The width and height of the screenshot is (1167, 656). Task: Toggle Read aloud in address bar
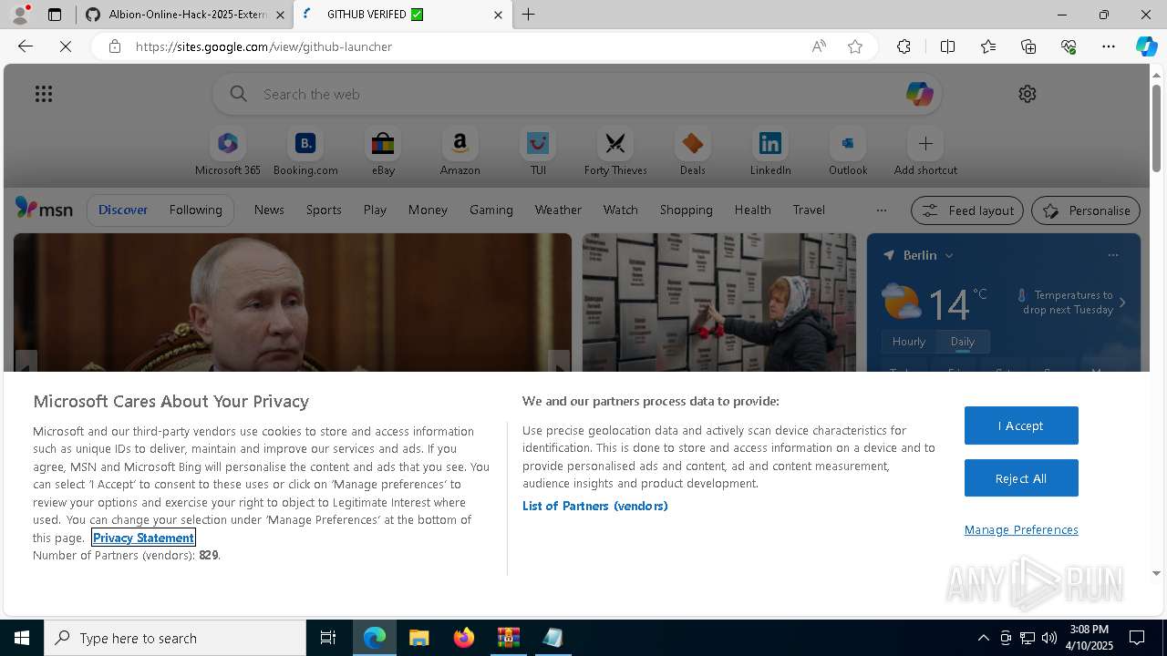819,46
